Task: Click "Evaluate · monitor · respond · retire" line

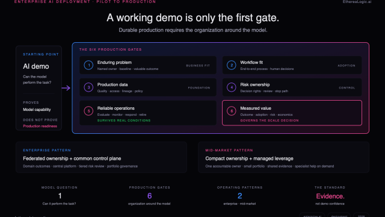Action: [122, 115]
